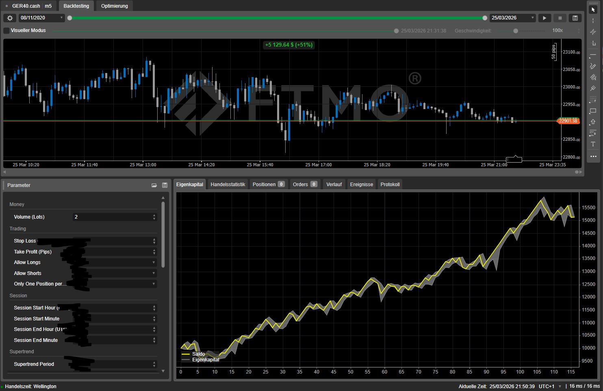Enable the Visueller Modus checkbox
Image resolution: width=603 pixels, height=391 pixels.
click(x=7, y=30)
